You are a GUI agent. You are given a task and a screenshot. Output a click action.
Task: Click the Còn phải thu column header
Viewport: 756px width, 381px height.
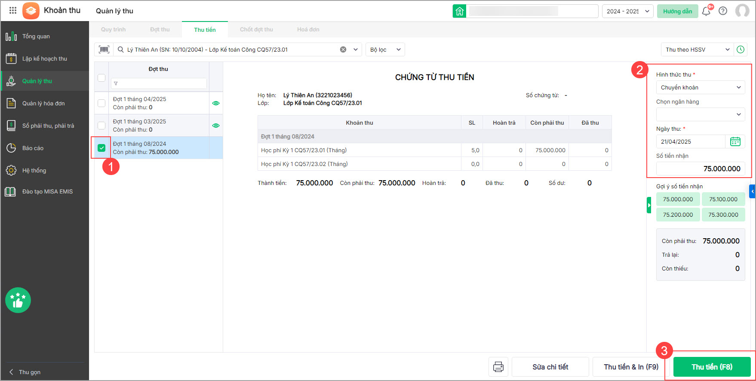click(547, 123)
